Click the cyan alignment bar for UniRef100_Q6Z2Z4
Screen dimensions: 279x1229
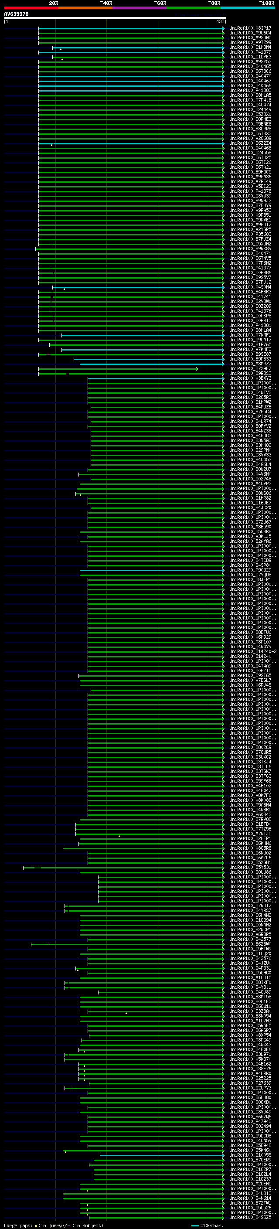131,143
